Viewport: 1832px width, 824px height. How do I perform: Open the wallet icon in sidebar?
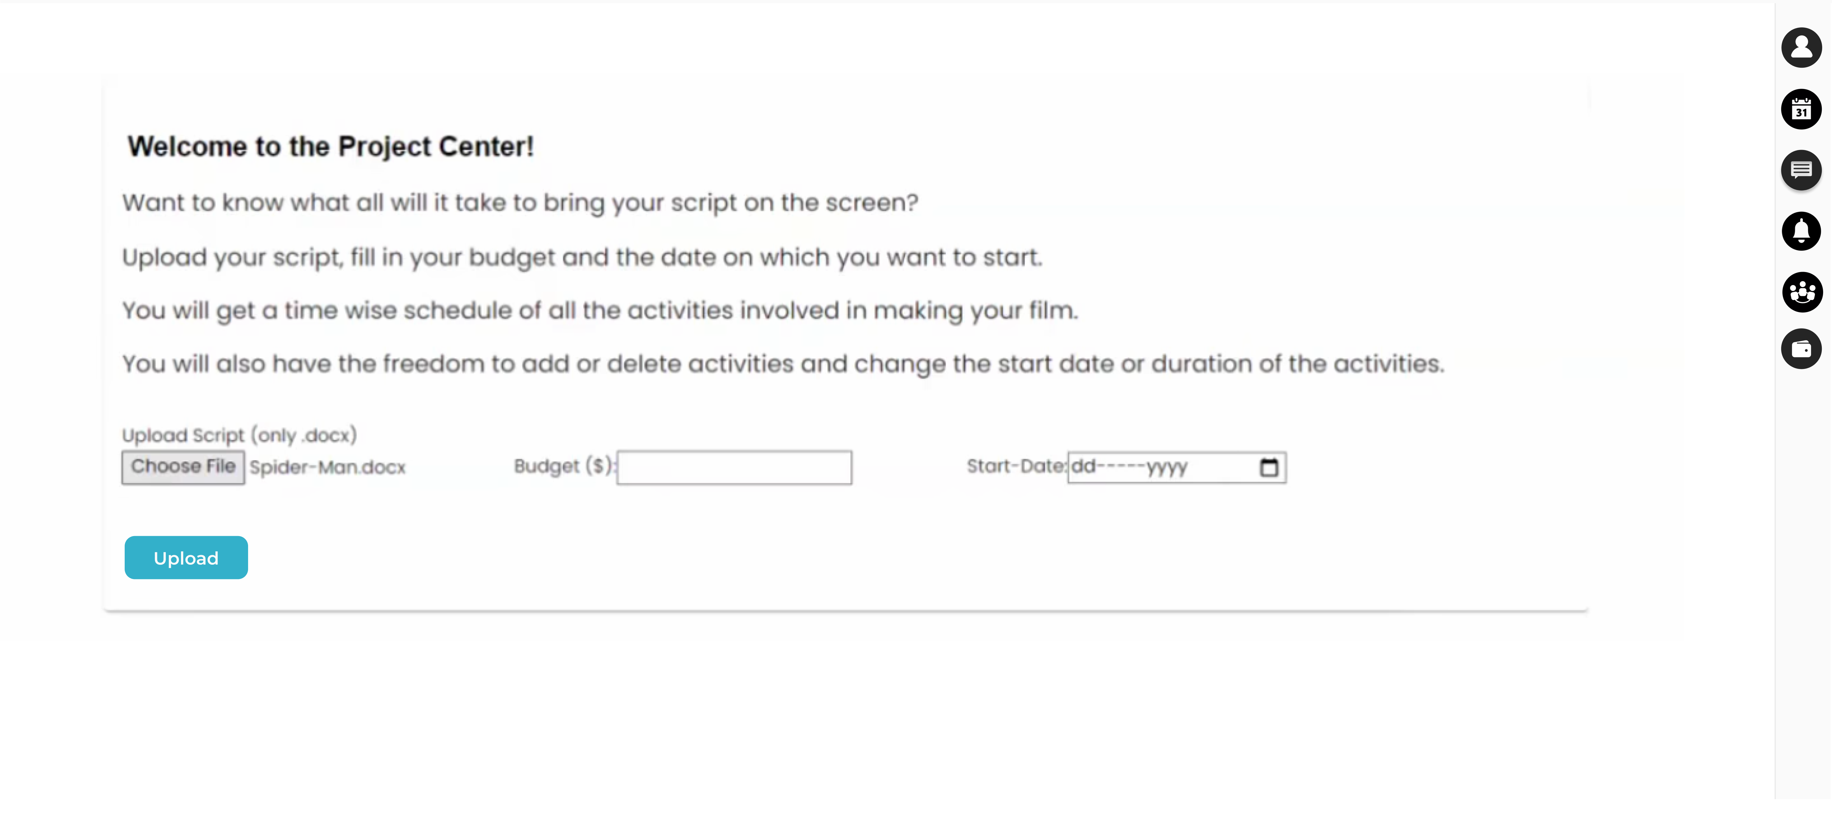[1801, 349]
